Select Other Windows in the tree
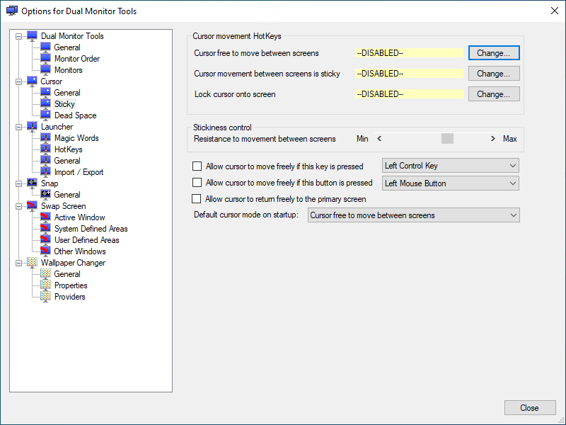566x425 pixels. click(80, 251)
